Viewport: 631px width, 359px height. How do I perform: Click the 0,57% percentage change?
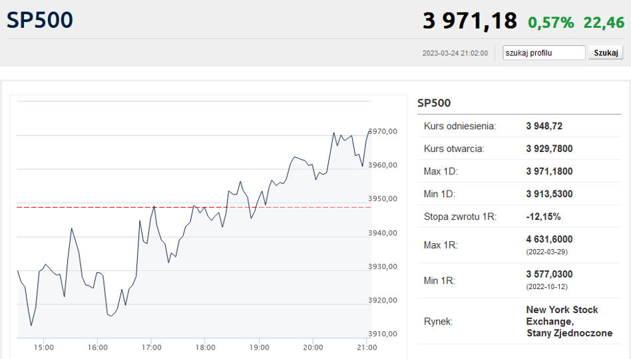[x=551, y=23]
